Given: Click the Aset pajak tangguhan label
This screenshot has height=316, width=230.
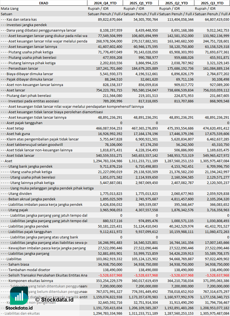Looking at the screenshot, I should tap(24, 123).
